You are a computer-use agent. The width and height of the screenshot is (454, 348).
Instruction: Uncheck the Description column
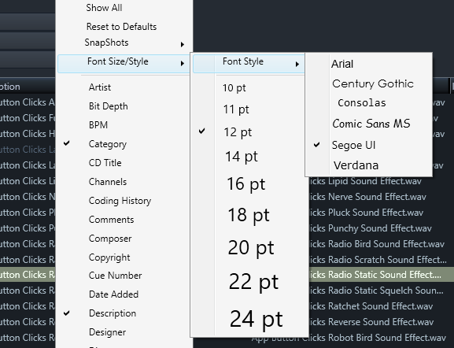[x=113, y=313]
